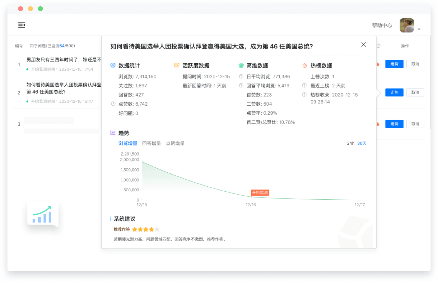Click the 高维数据 badge icon

click(241, 65)
